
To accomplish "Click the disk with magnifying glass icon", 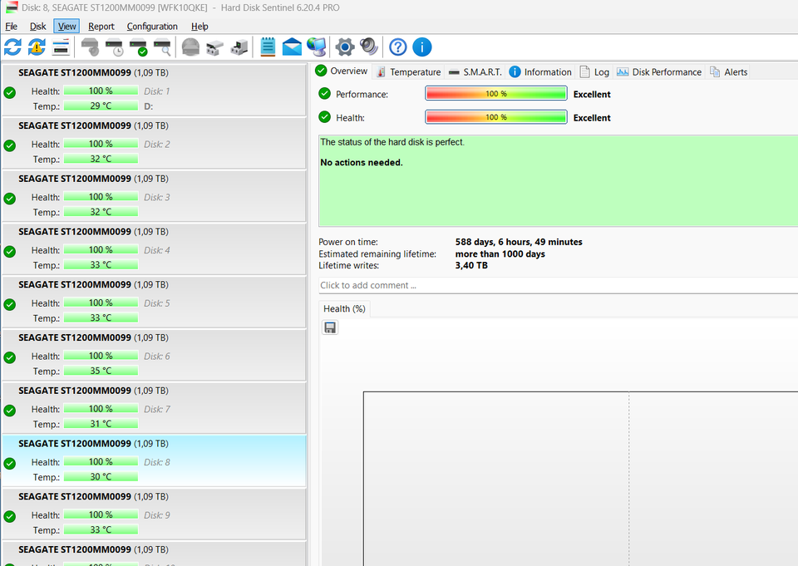I will 163,47.
